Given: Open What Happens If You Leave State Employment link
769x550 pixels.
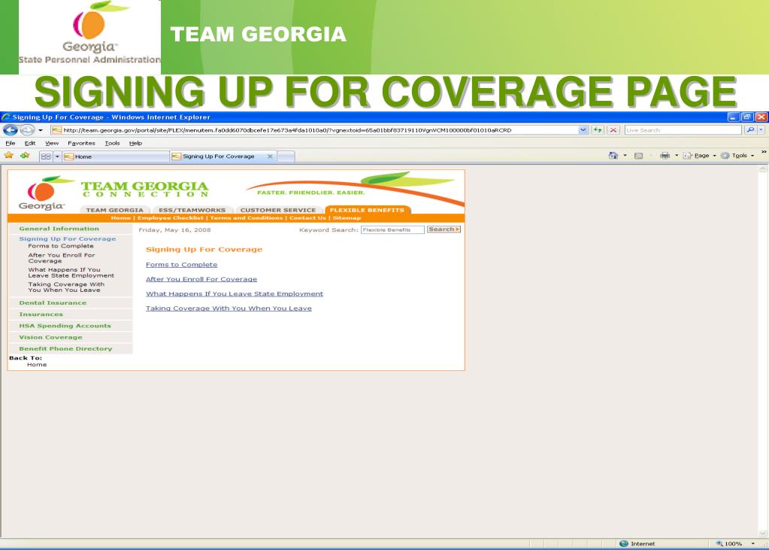Looking at the screenshot, I should pos(235,294).
